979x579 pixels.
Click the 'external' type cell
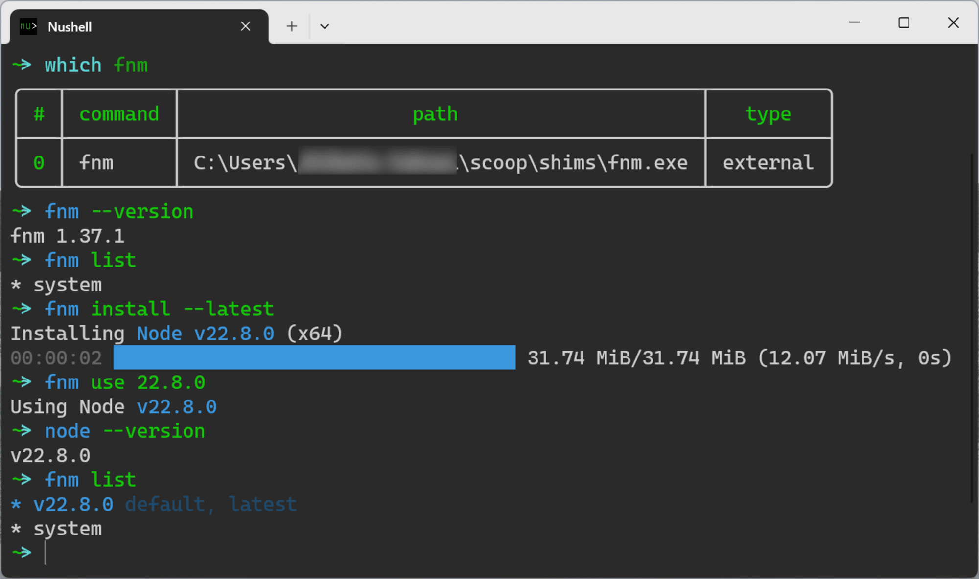769,163
